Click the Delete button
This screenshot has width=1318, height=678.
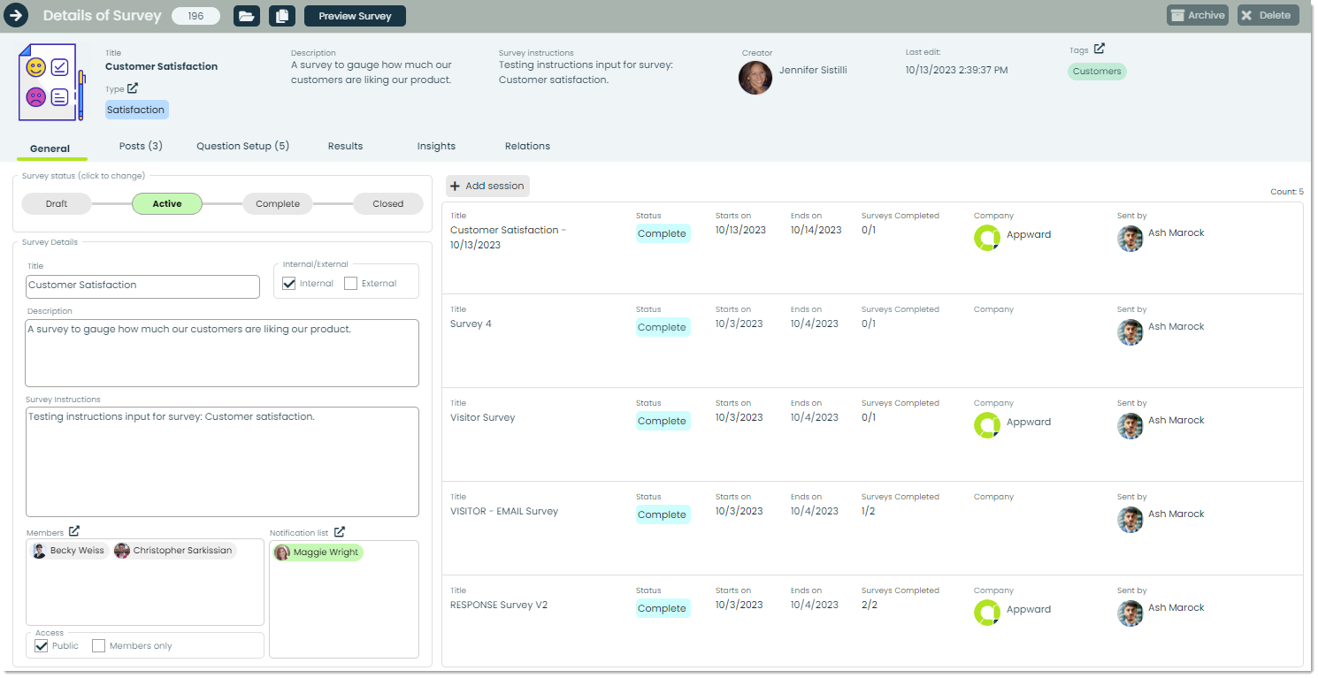[x=1268, y=15]
